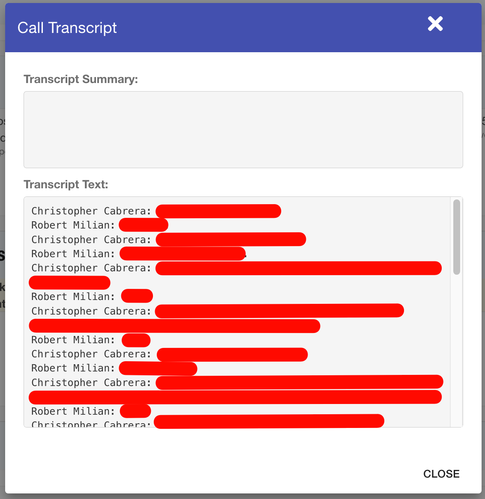Click the CLOSE button

(x=441, y=474)
